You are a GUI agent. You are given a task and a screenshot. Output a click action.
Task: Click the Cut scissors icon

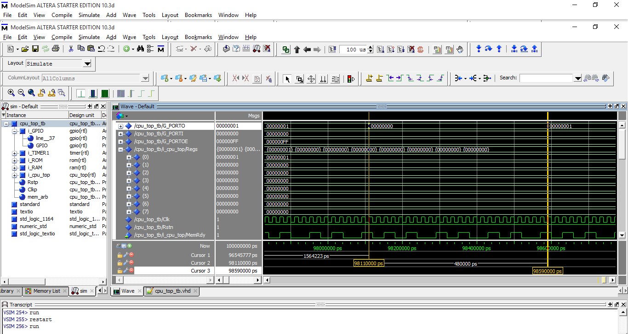coord(71,49)
